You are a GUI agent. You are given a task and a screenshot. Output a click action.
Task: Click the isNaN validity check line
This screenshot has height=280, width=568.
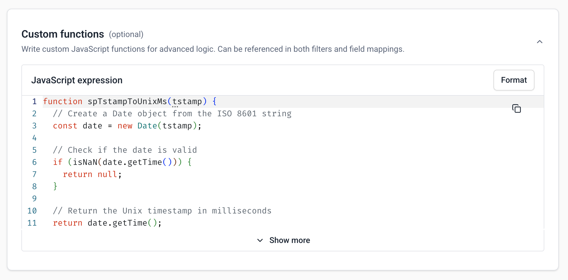[121, 162]
